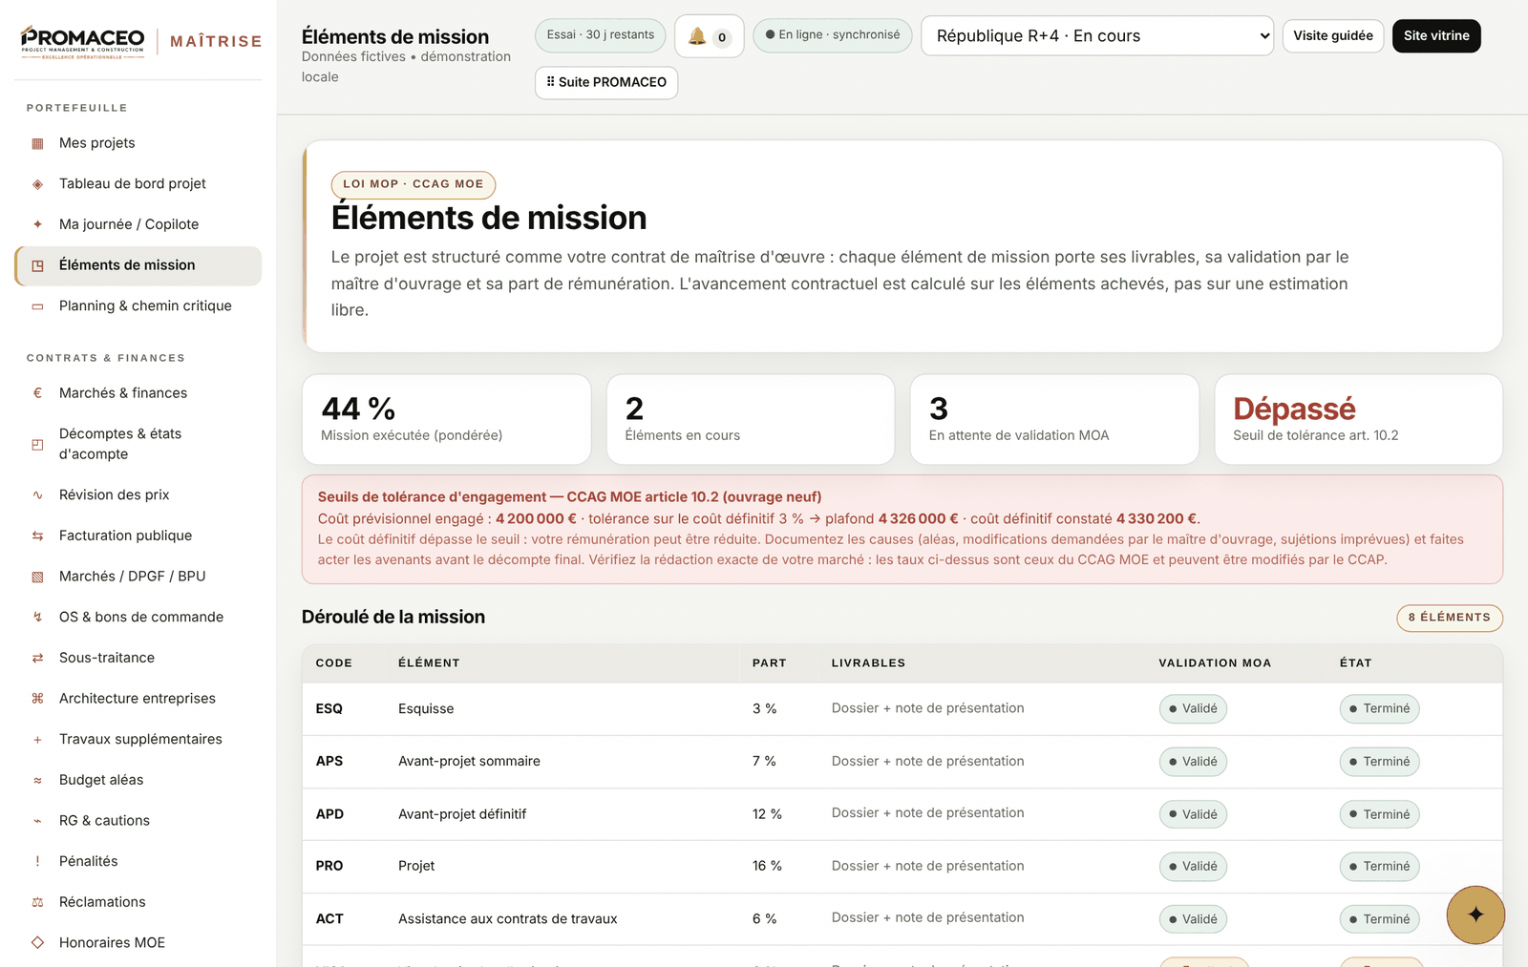Click the Mes projets grid icon
Image resolution: width=1528 pixels, height=967 pixels.
[38, 143]
